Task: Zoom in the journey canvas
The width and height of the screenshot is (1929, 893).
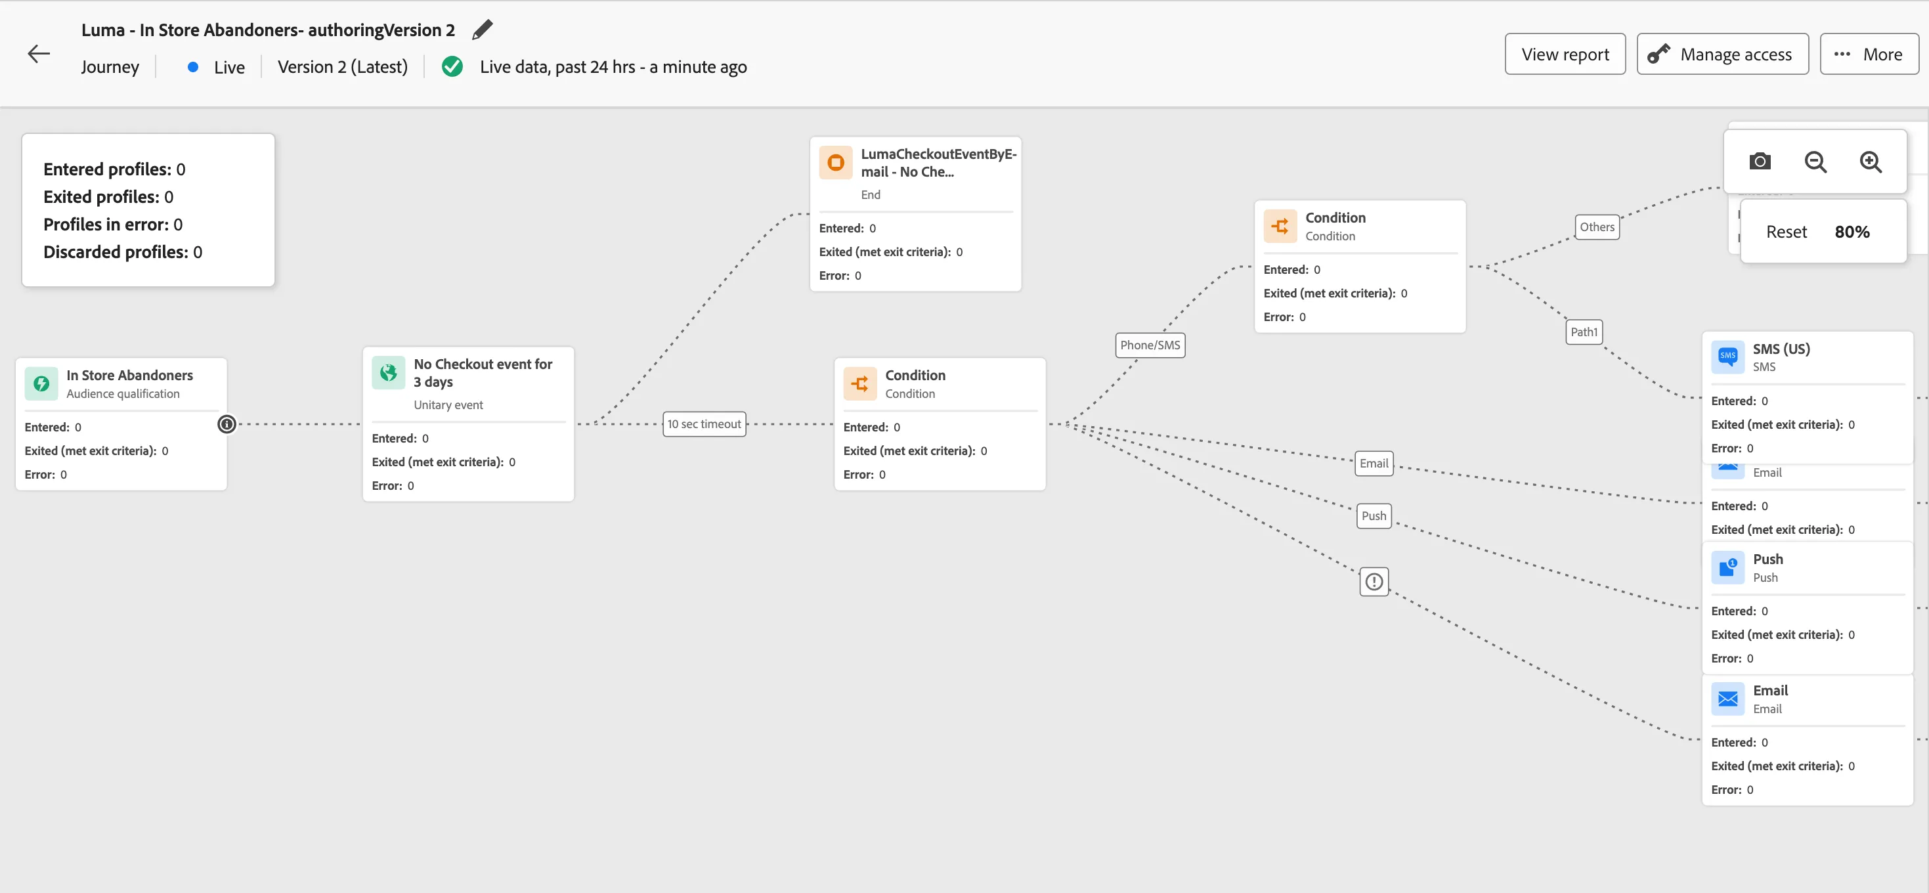Action: tap(1870, 161)
